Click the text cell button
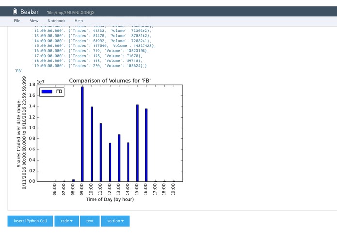Viewport: 337px width, 239px height. (x=90, y=221)
